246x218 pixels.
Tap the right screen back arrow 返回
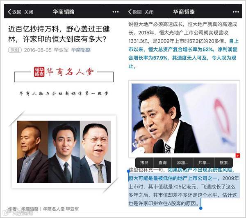click(x=135, y=12)
